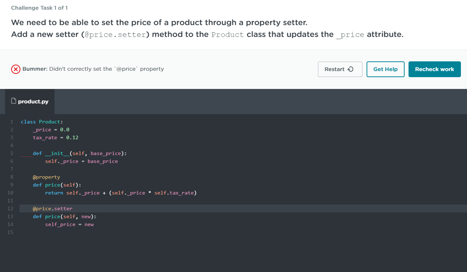This screenshot has width=467, height=272.
Task: Open the Challenge Task 1 of 1 header
Action: [39, 8]
